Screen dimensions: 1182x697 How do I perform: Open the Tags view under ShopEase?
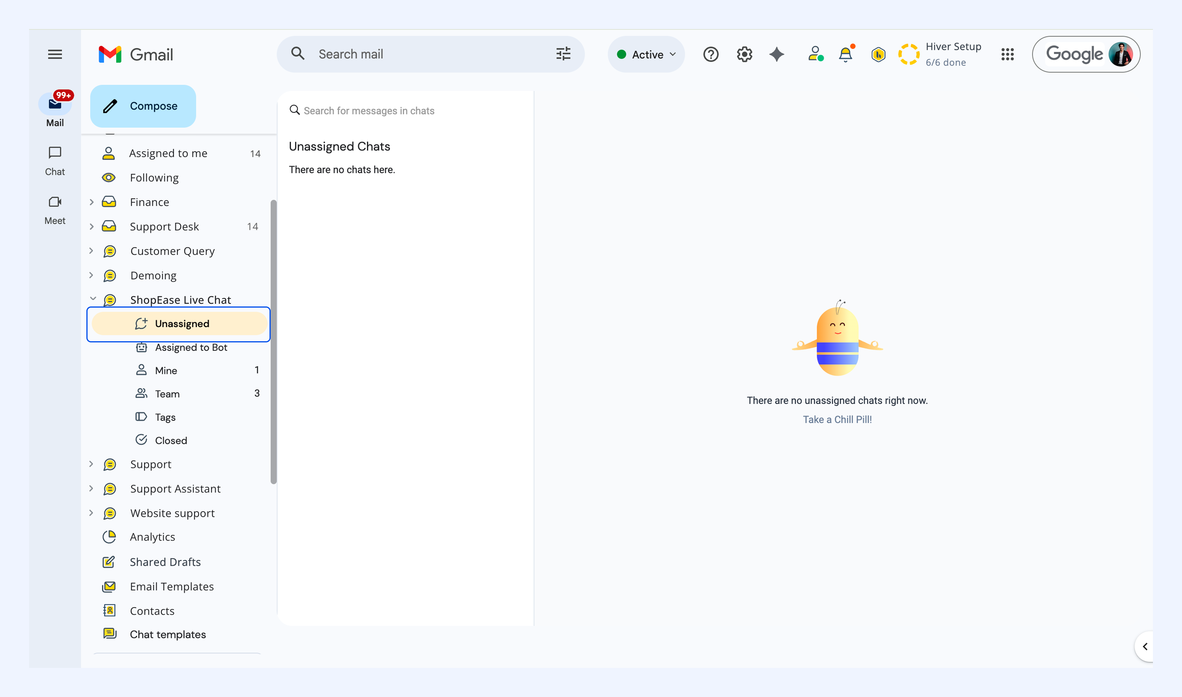[x=165, y=418]
